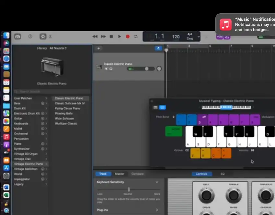Image resolution: width=275 pixels, height=215 pixels.
Task: Collapse the Keyboard Sensitivity section chevron
Action: point(157,182)
